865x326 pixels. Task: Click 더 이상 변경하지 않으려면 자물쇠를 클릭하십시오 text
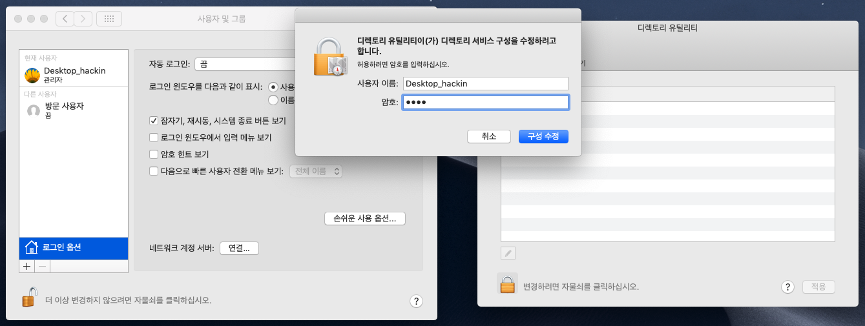tap(128, 300)
